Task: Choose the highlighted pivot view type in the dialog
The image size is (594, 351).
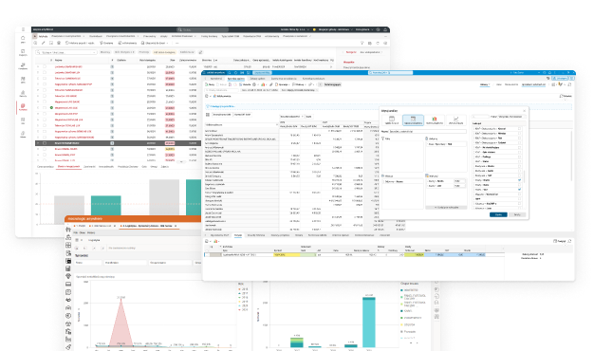Action: [x=413, y=120]
